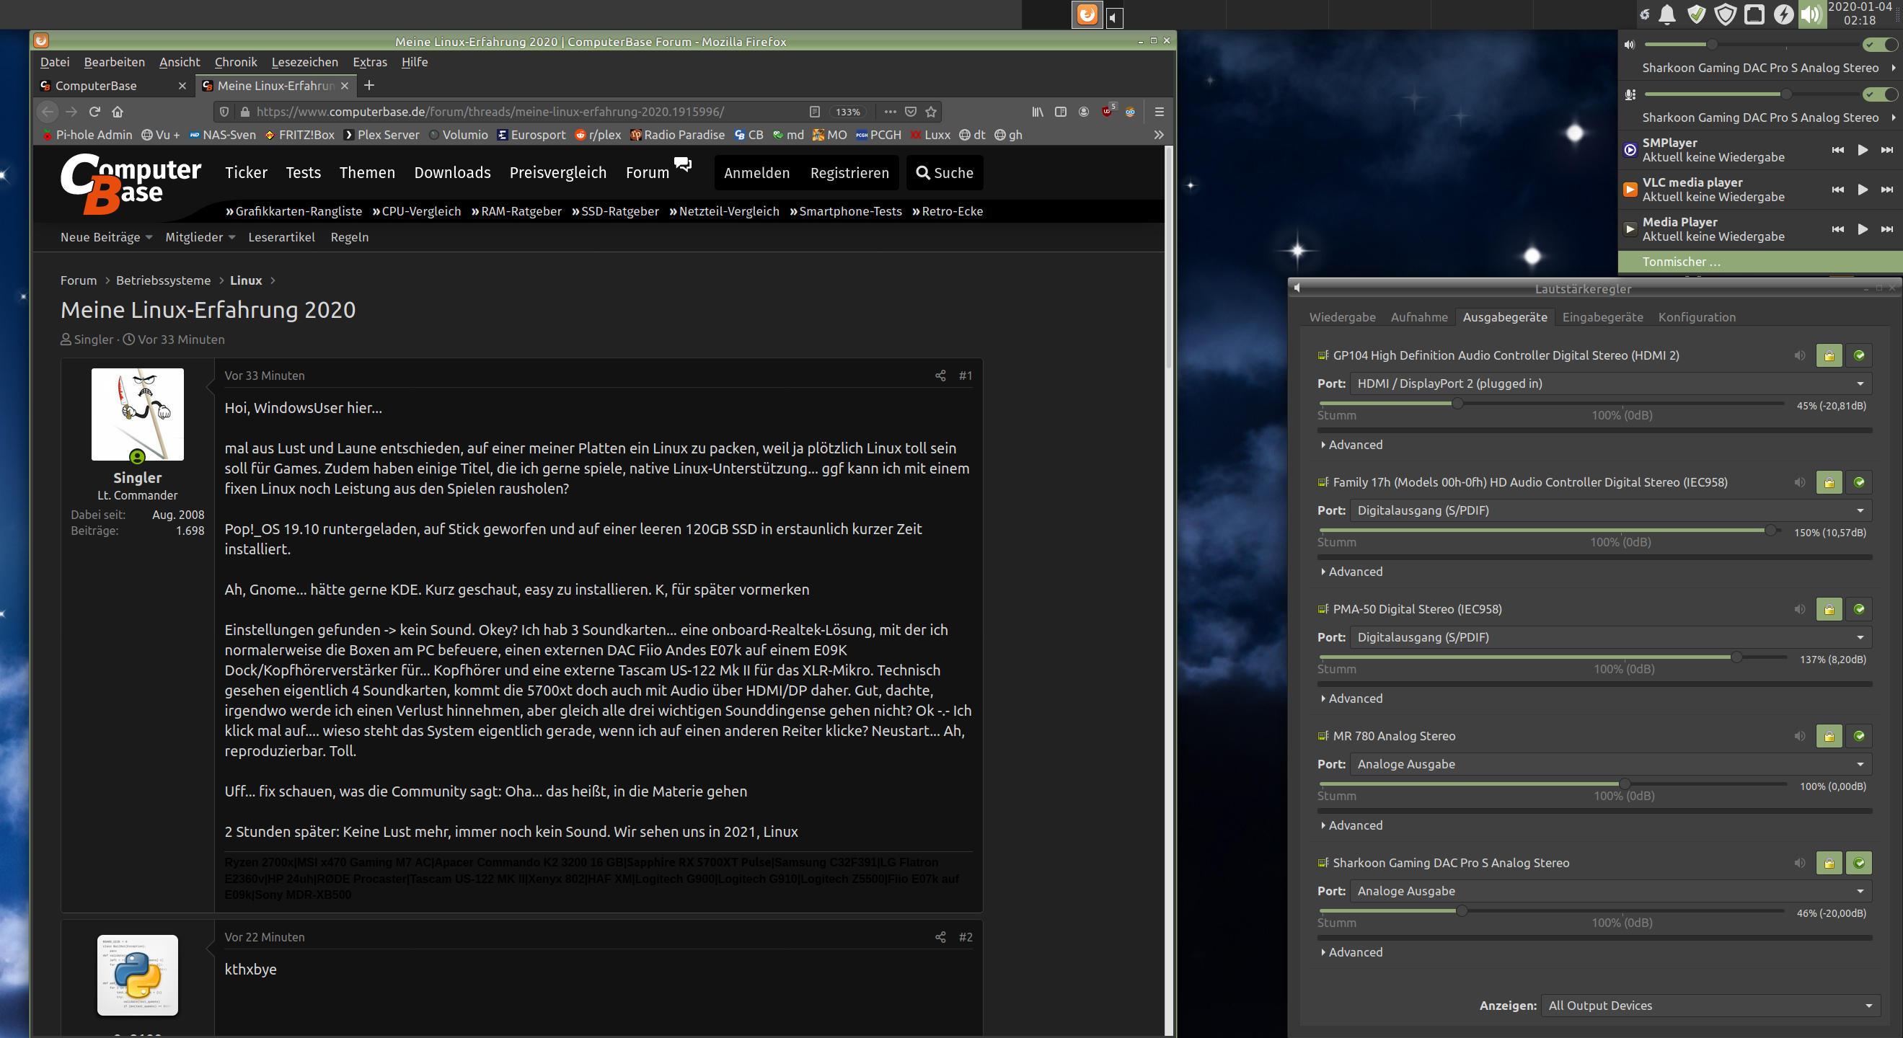
Task: Open the notification bell in system tray
Action: click(1666, 14)
